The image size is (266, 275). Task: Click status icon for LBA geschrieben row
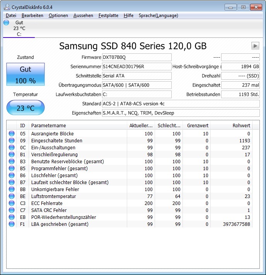point(12,224)
